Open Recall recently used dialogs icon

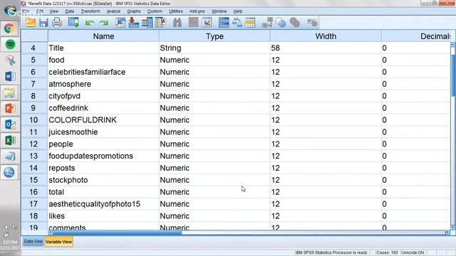click(73, 22)
